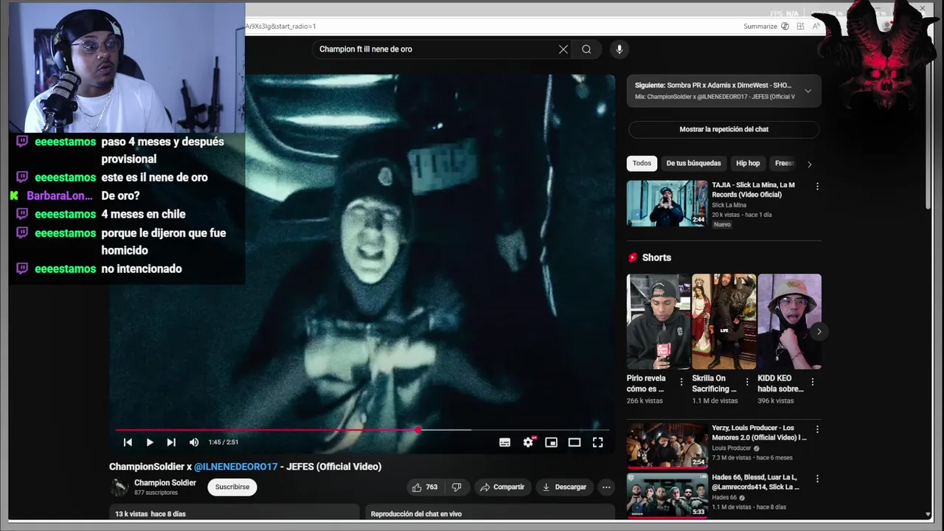
Task: Toggle subtitles on the video
Action: [504, 442]
